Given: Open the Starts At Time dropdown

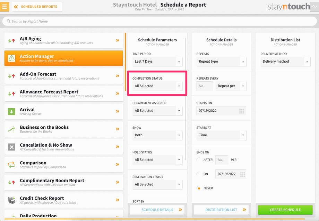Looking at the screenshot, I should 221,135.
